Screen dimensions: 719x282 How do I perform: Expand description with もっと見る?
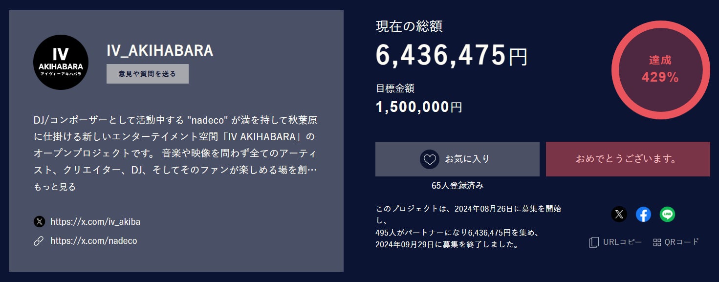pos(55,187)
